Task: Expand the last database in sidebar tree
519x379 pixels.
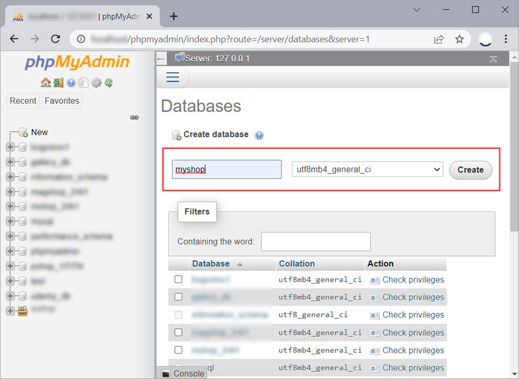Action: pos(10,311)
